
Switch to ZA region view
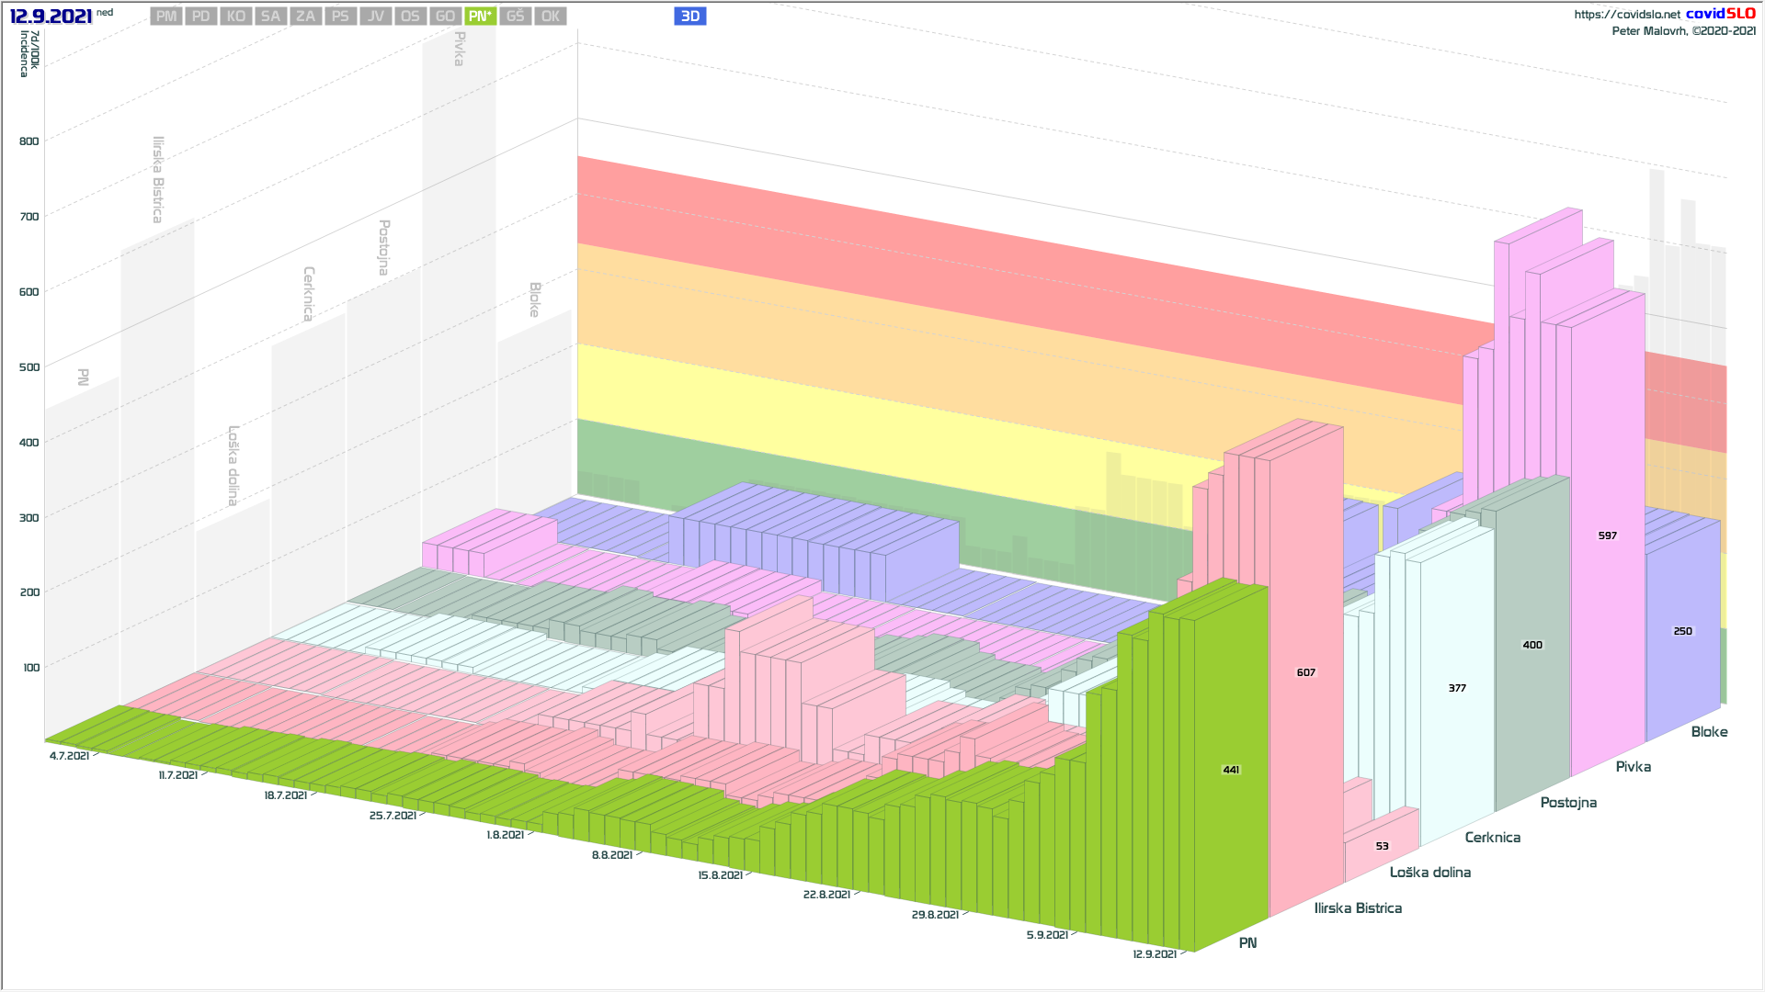click(305, 17)
